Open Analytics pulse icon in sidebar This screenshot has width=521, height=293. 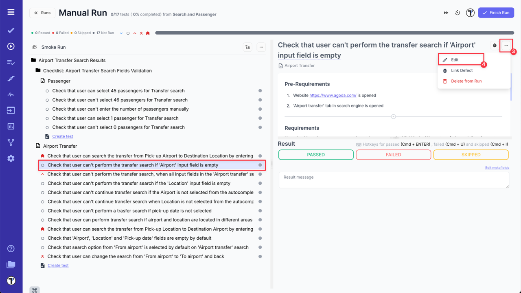11,94
